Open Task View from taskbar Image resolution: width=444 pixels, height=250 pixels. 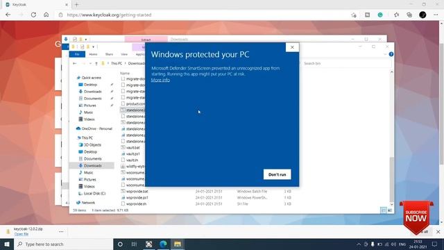point(134,244)
